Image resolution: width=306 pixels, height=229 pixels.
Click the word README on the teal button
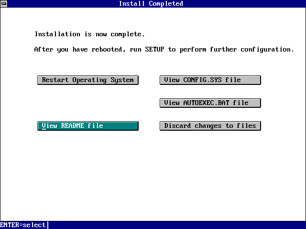click(x=72, y=126)
